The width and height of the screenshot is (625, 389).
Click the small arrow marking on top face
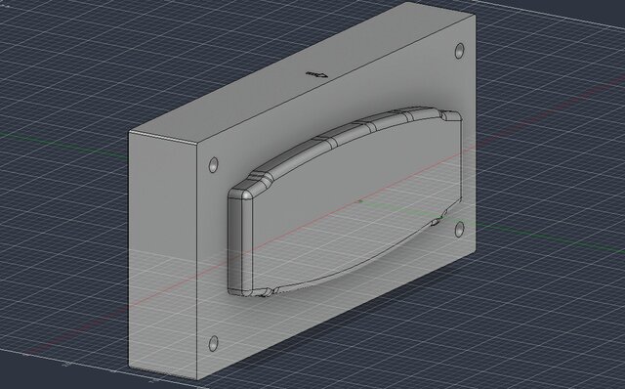pos(316,74)
